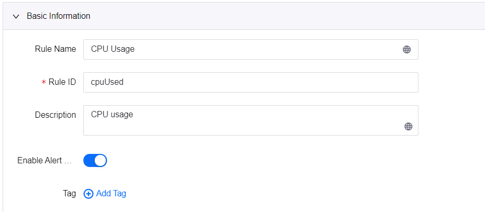Click the 'CPU usage' text in Description
The width and height of the screenshot is (485, 212).
coord(112,114)
